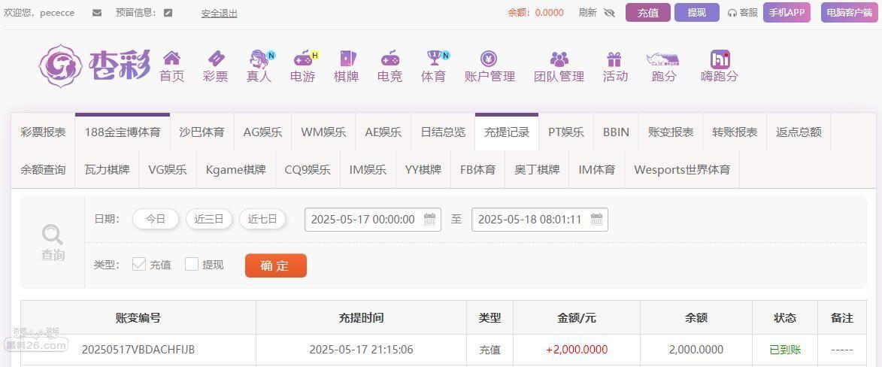Click the mail envelope icon
This screenshot has height=367, width=882.
click(97, 13)
